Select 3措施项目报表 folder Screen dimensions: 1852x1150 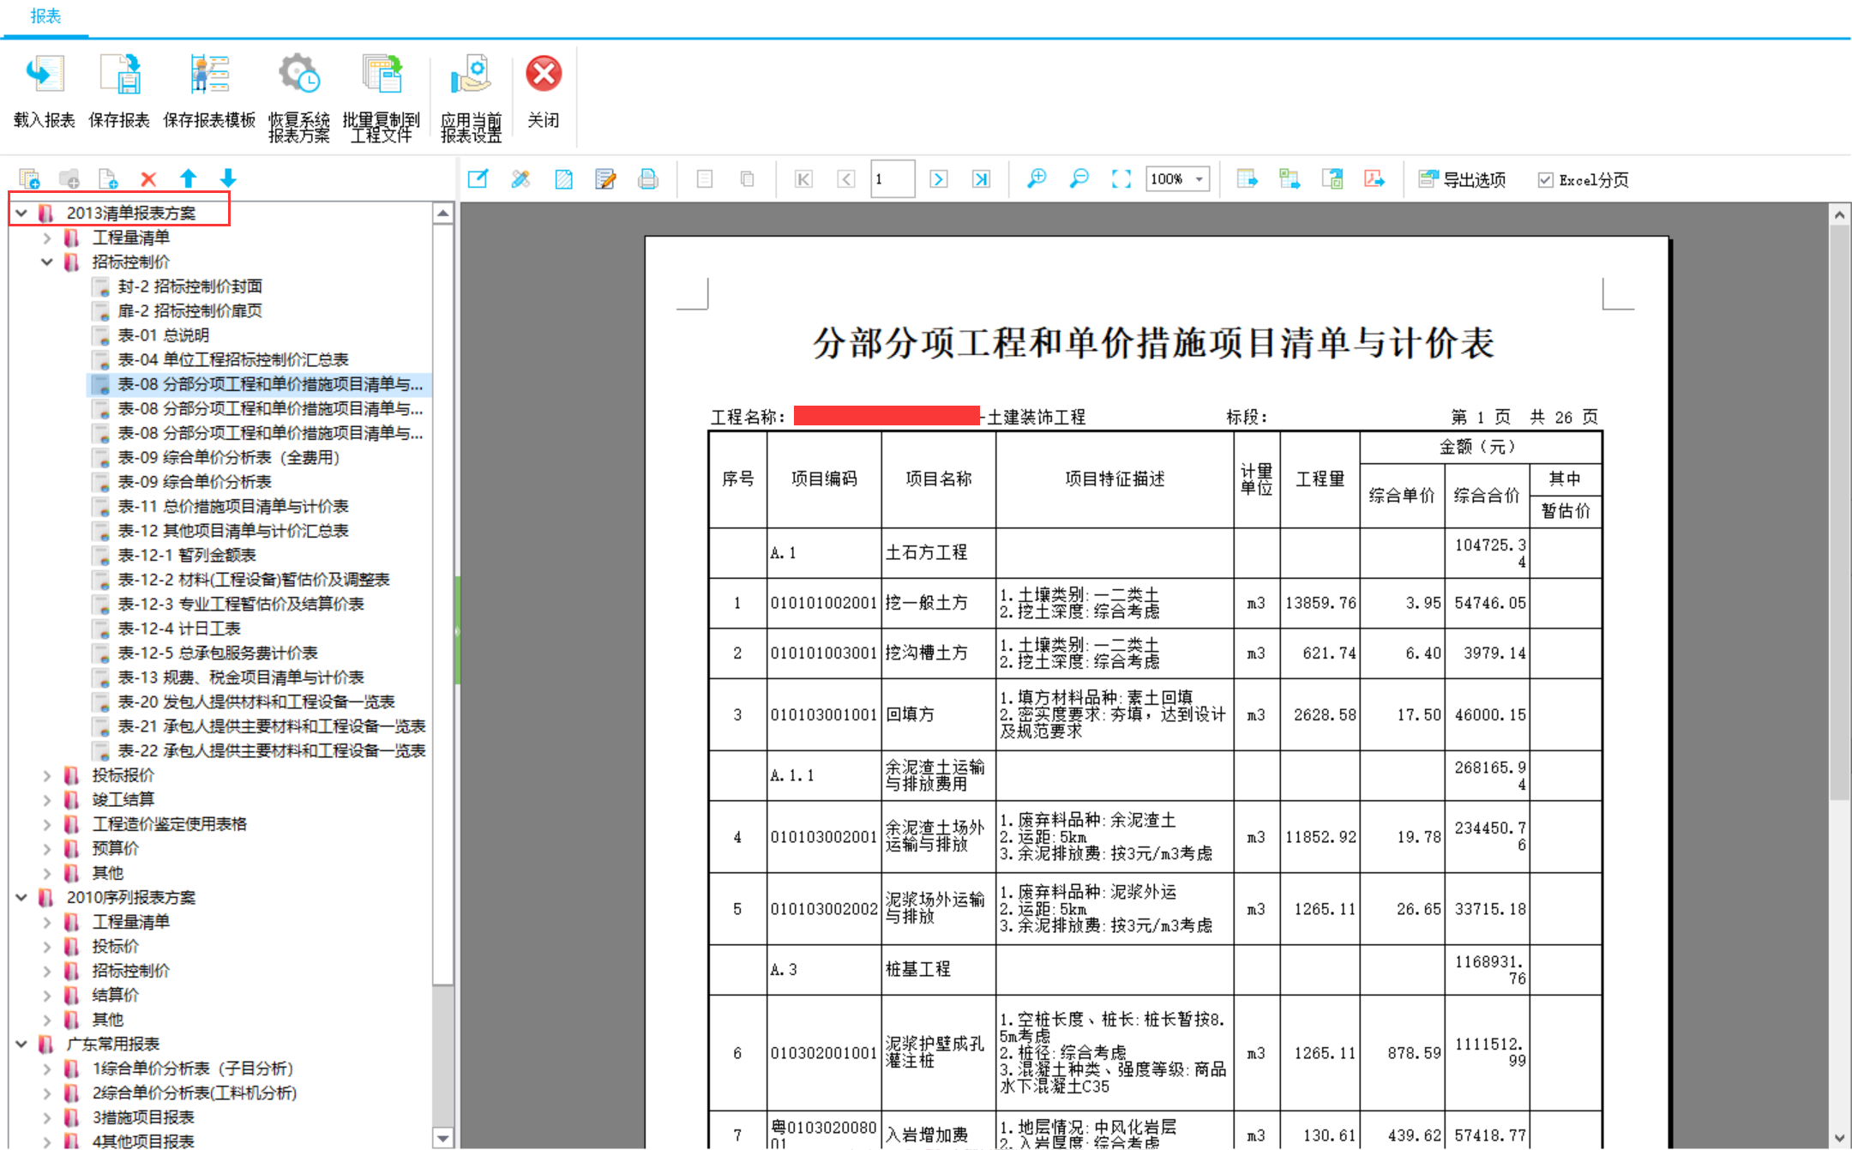coord(143,1117)
